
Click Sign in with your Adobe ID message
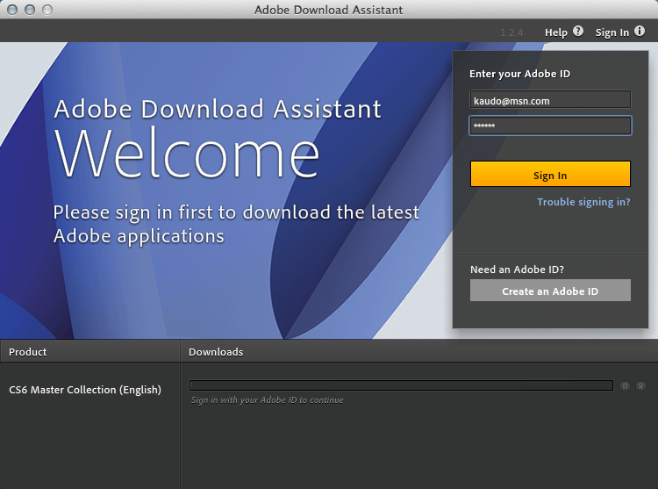point(267,400)
